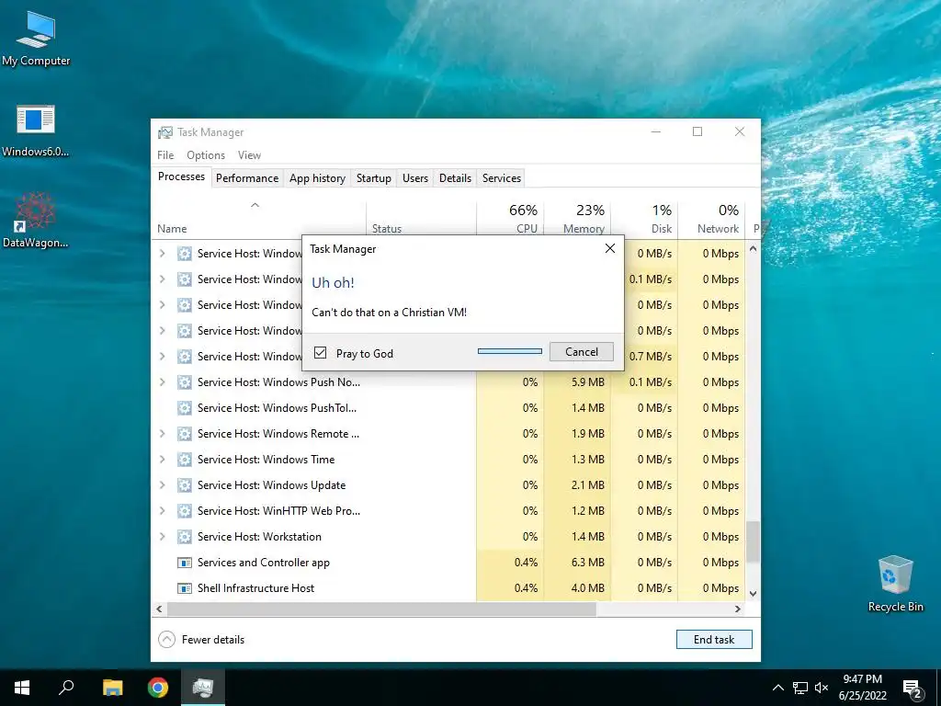Click the horizontal scrollbar right arrow
The height and width of the screenshot is (706, 941).
(x=738, y=609)
